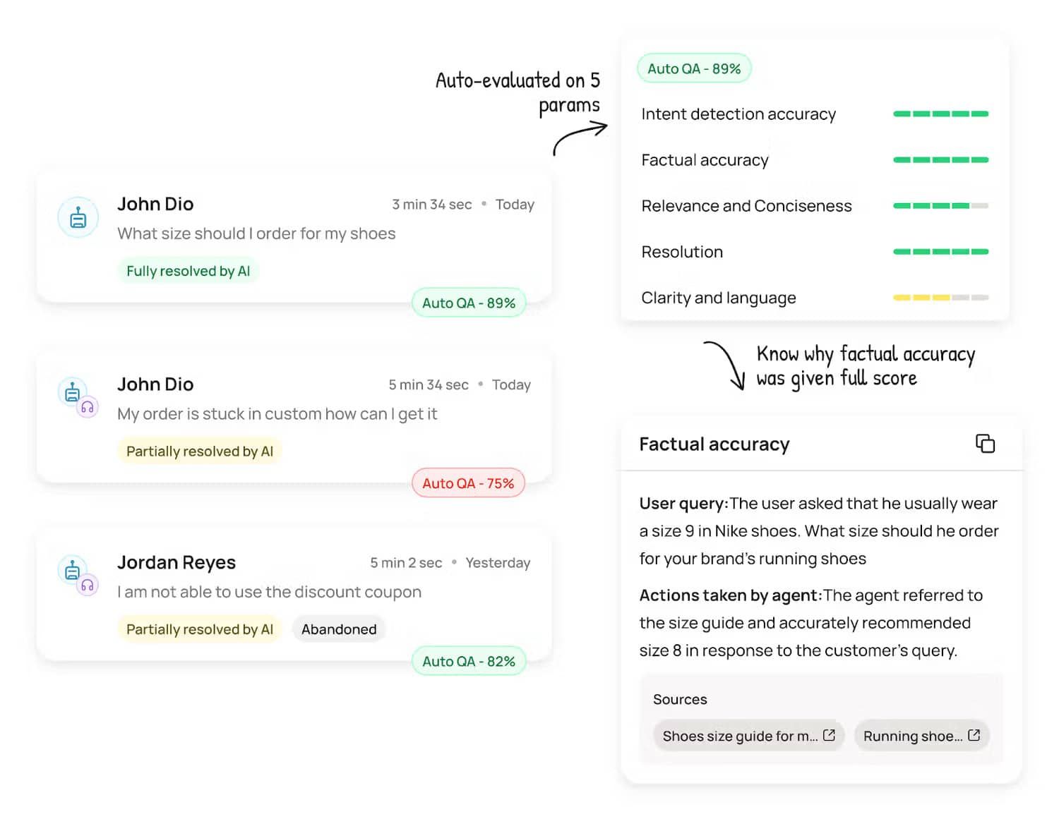Open the red Auto QA - 75% badge

point(468,483)
